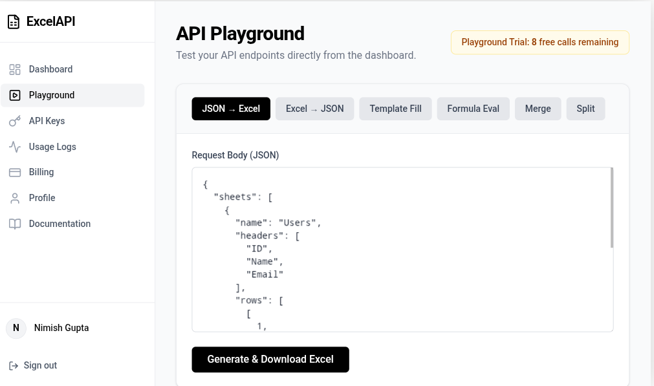The height and width of the screenshot is (386, 654).
Task: Open Usage Logs from sidebar
Action: pyautogui.click(x=72, y=147)
